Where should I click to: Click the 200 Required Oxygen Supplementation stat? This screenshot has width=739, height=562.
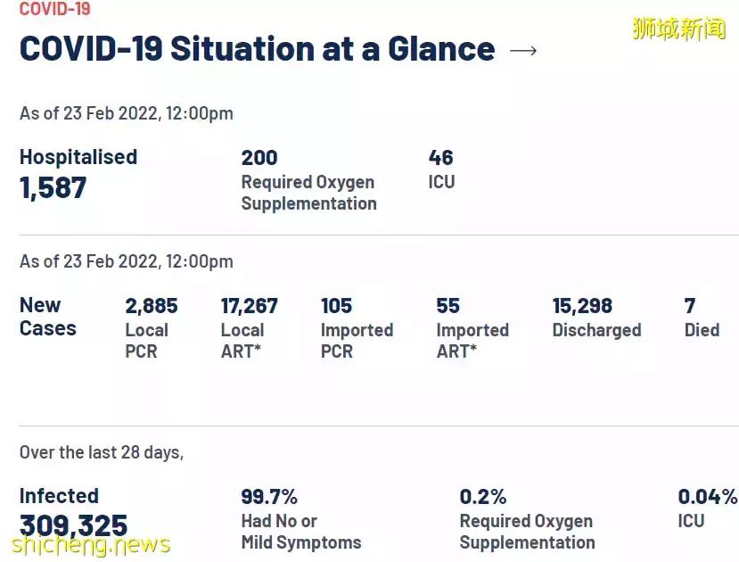(x=308, y=180)
